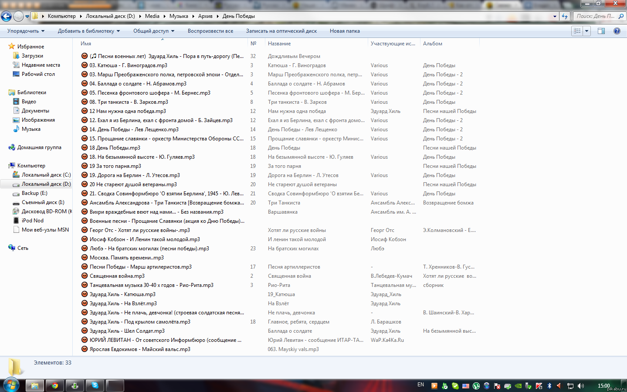Open the recent pages dropdown beside nav arrows

27,17
